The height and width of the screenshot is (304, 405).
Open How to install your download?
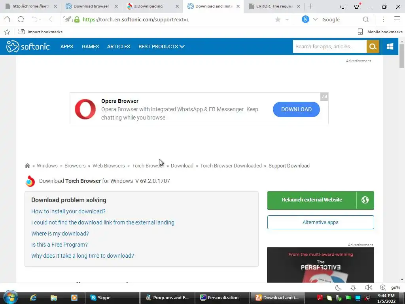point(68,211)
